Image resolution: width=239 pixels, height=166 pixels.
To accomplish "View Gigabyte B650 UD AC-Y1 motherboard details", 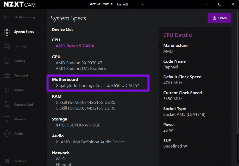I will (98, 85).
